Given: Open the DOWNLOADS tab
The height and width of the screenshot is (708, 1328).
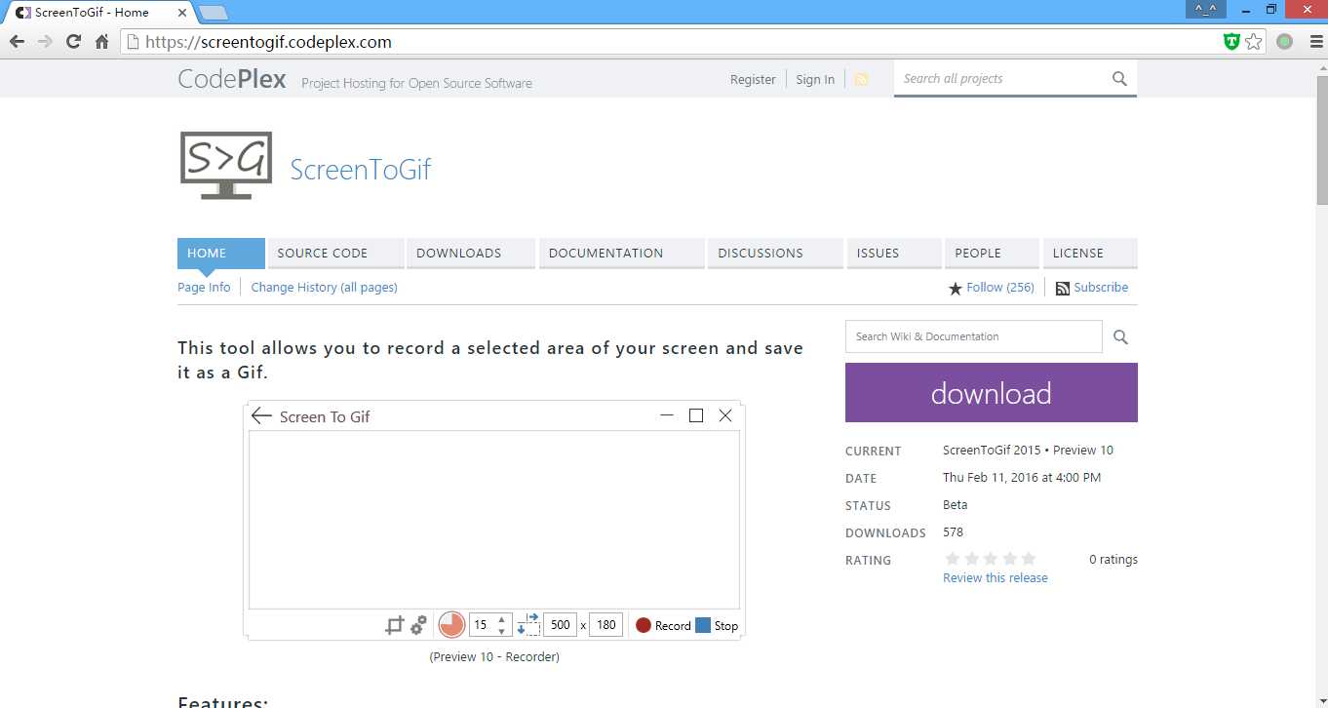Looking at the screenshot, I should coord(471,253).
